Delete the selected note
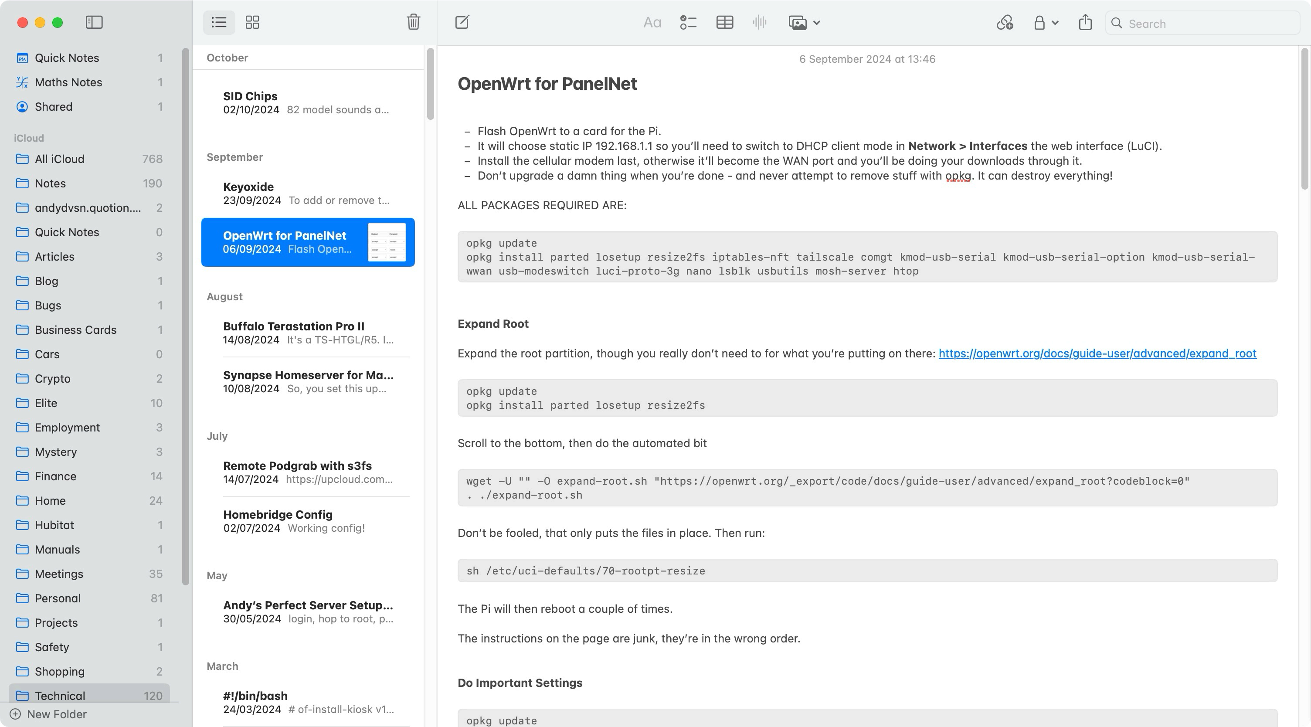Screen dimensions: 1311x727 (413, 22)
